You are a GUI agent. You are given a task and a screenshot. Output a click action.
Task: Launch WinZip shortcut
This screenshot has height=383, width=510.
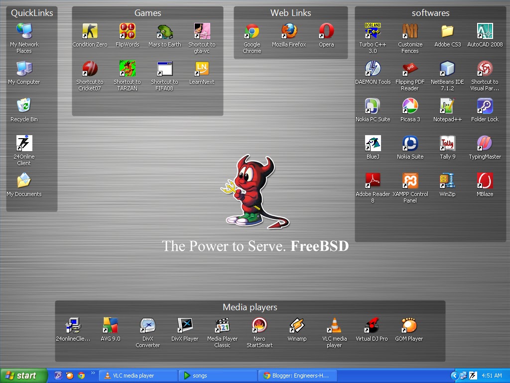448,185
